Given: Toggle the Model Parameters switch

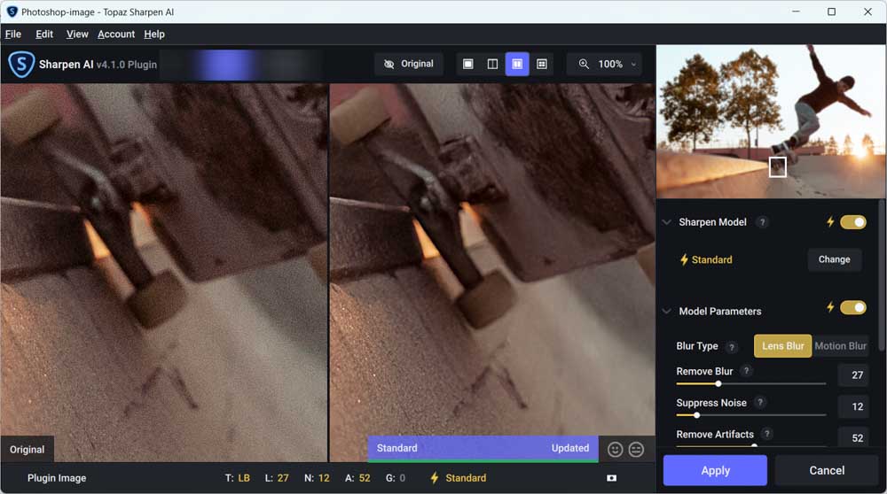Looking at the screenshot, I should click(x=853, y=307).
